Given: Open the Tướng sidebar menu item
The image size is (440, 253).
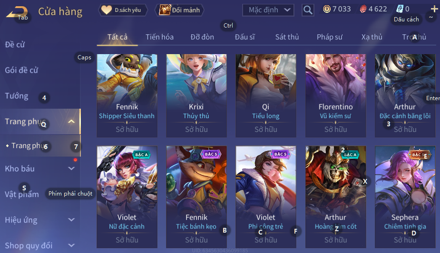Looking at the screenshot, I should (17, 96).
